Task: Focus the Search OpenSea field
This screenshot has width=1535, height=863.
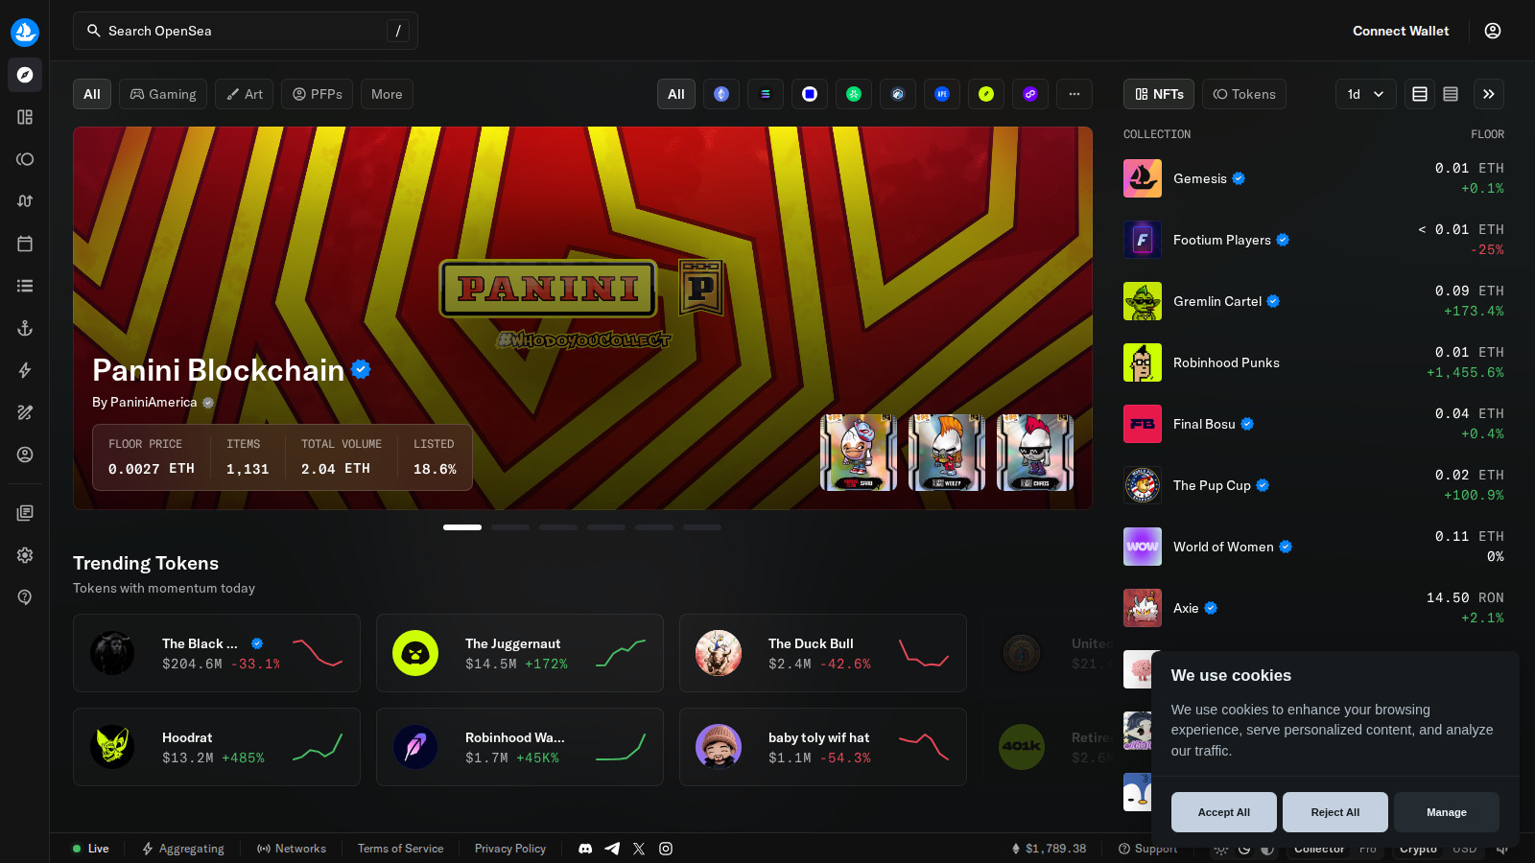Action: click(x=246, y=31)
